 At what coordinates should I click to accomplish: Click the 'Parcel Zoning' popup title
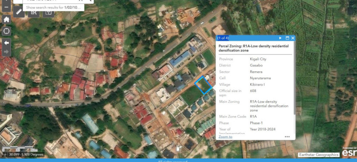(253, 48)
